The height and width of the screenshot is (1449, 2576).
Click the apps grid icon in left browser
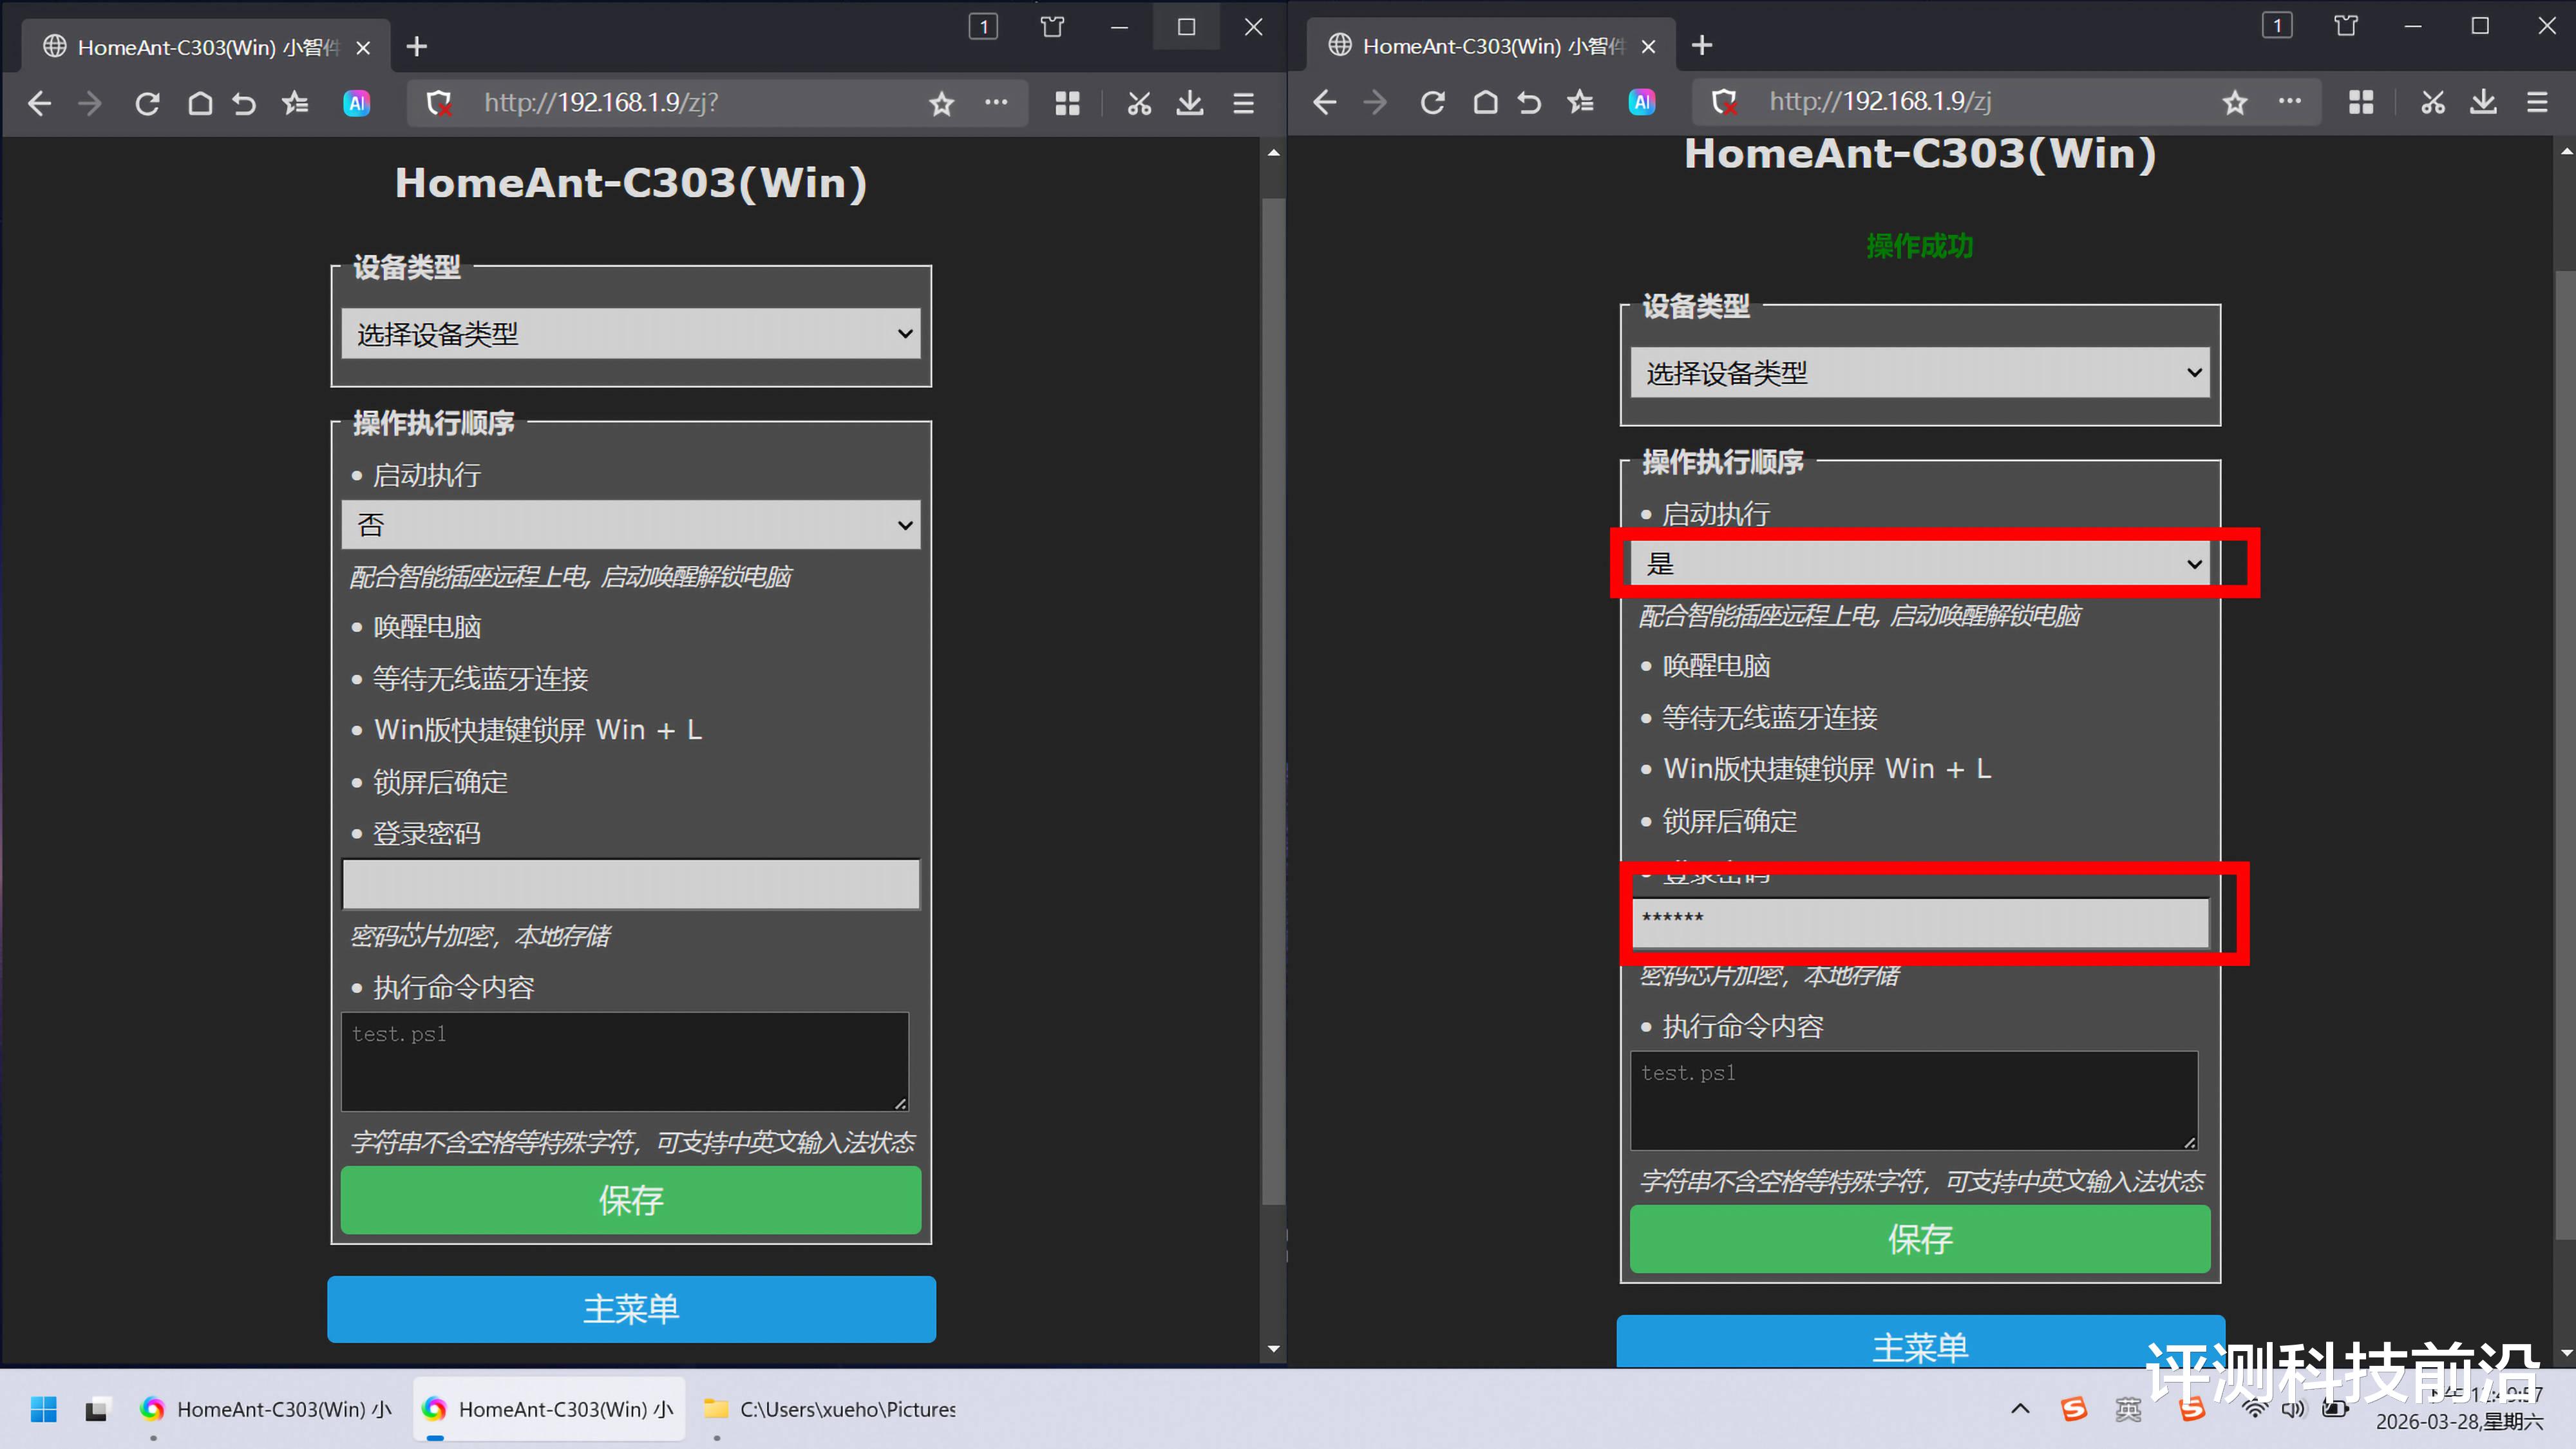tap(1067, 103)
